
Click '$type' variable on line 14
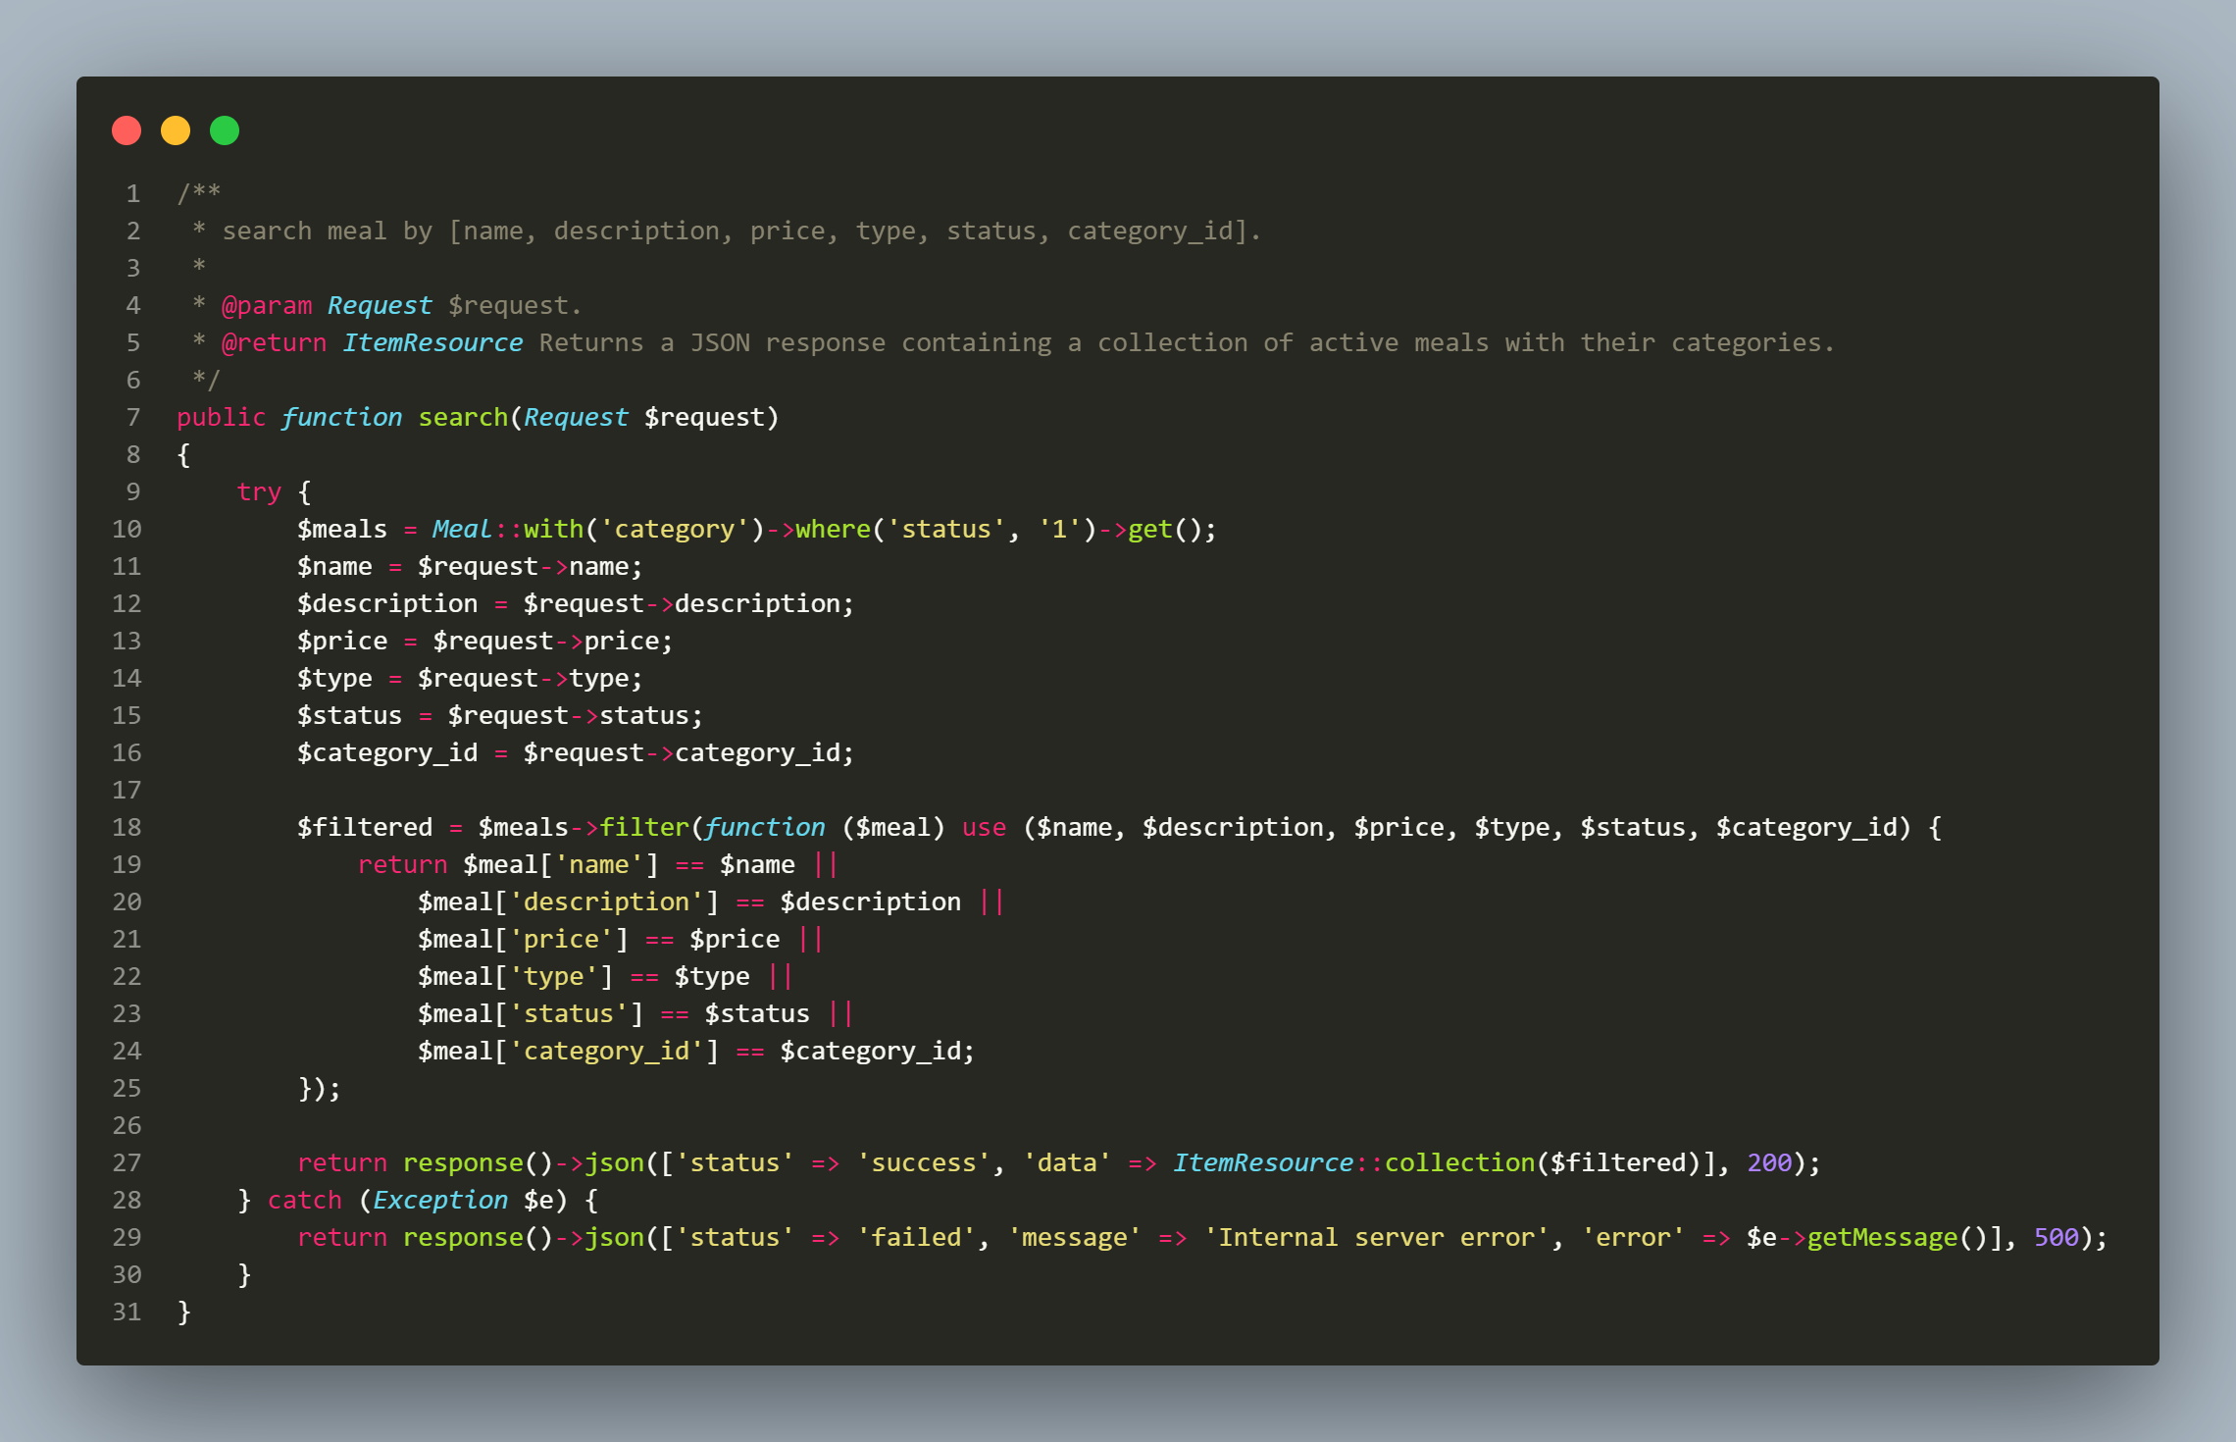tap(334, 679)
